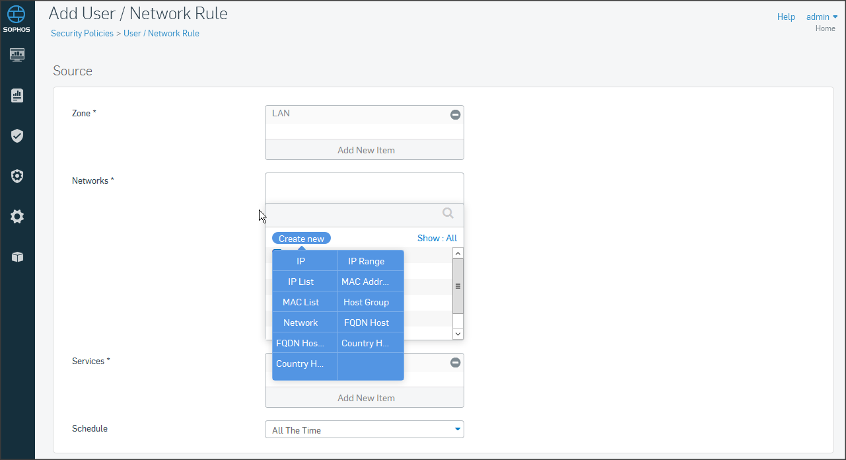Remove the Services entry with its minus icon
Viewport: 846px width, 460px height.
[455, 362]
